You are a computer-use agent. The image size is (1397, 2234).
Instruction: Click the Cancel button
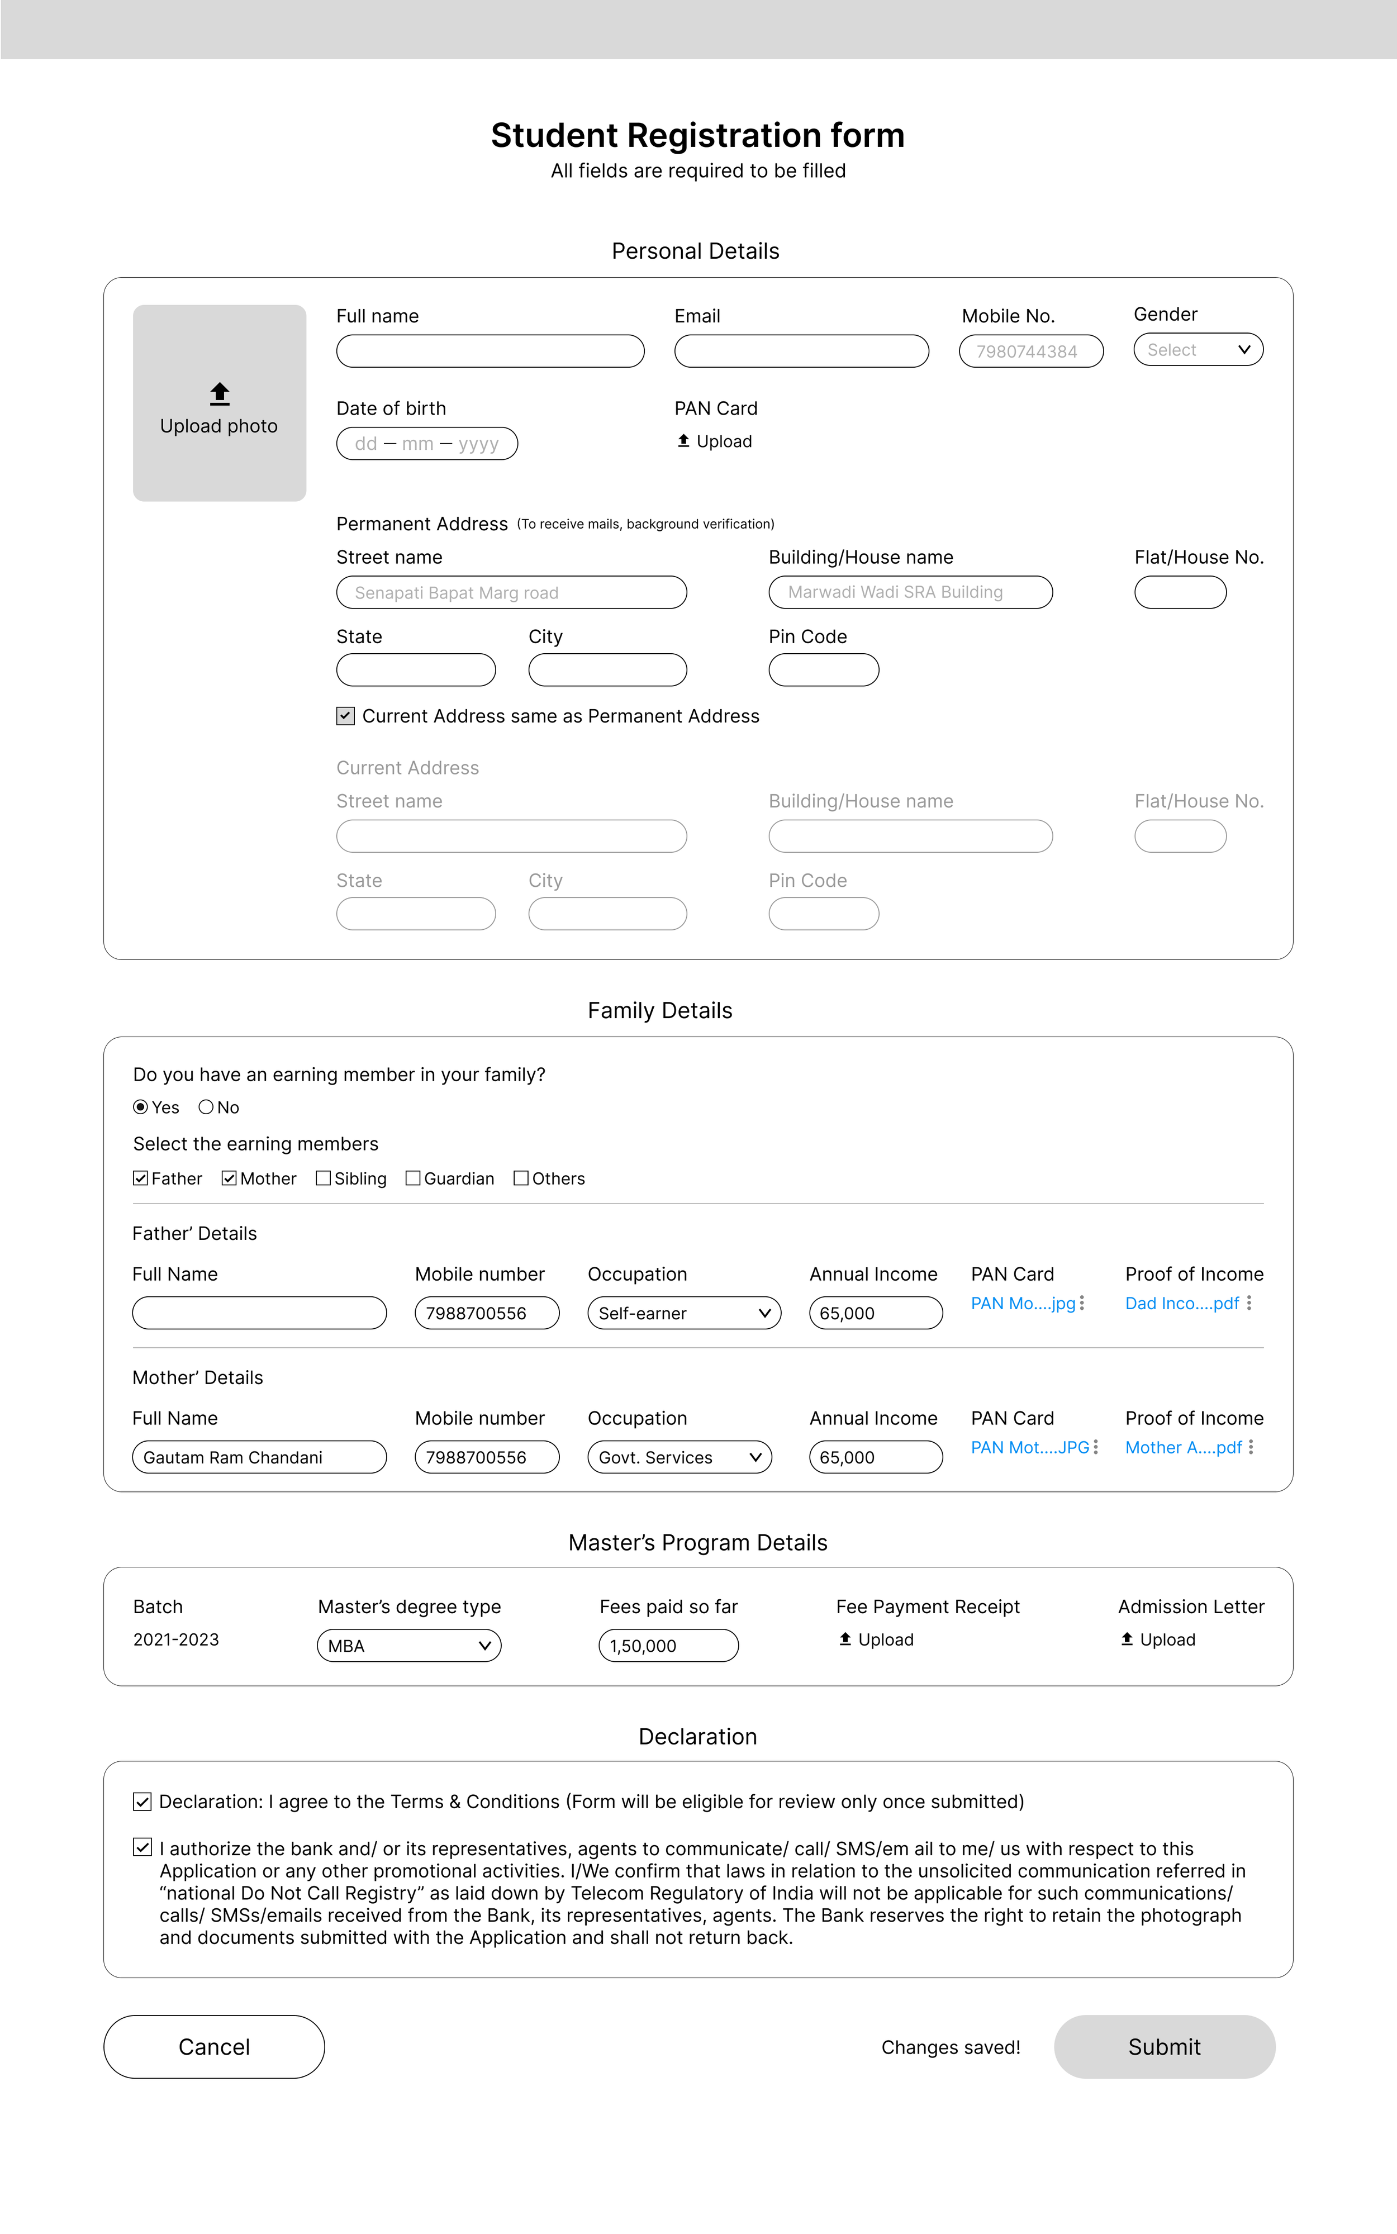[215, 2046]
